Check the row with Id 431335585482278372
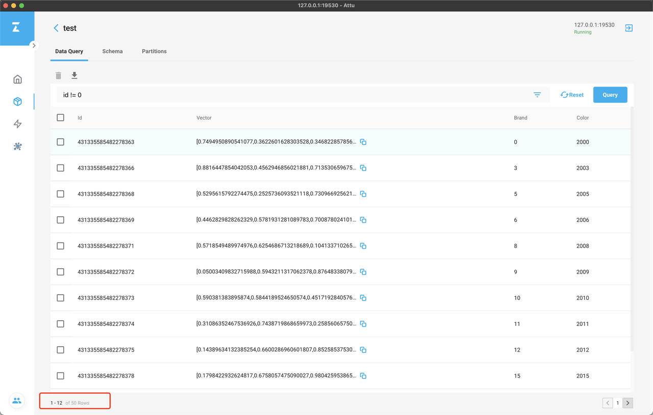 coord(60,272)
